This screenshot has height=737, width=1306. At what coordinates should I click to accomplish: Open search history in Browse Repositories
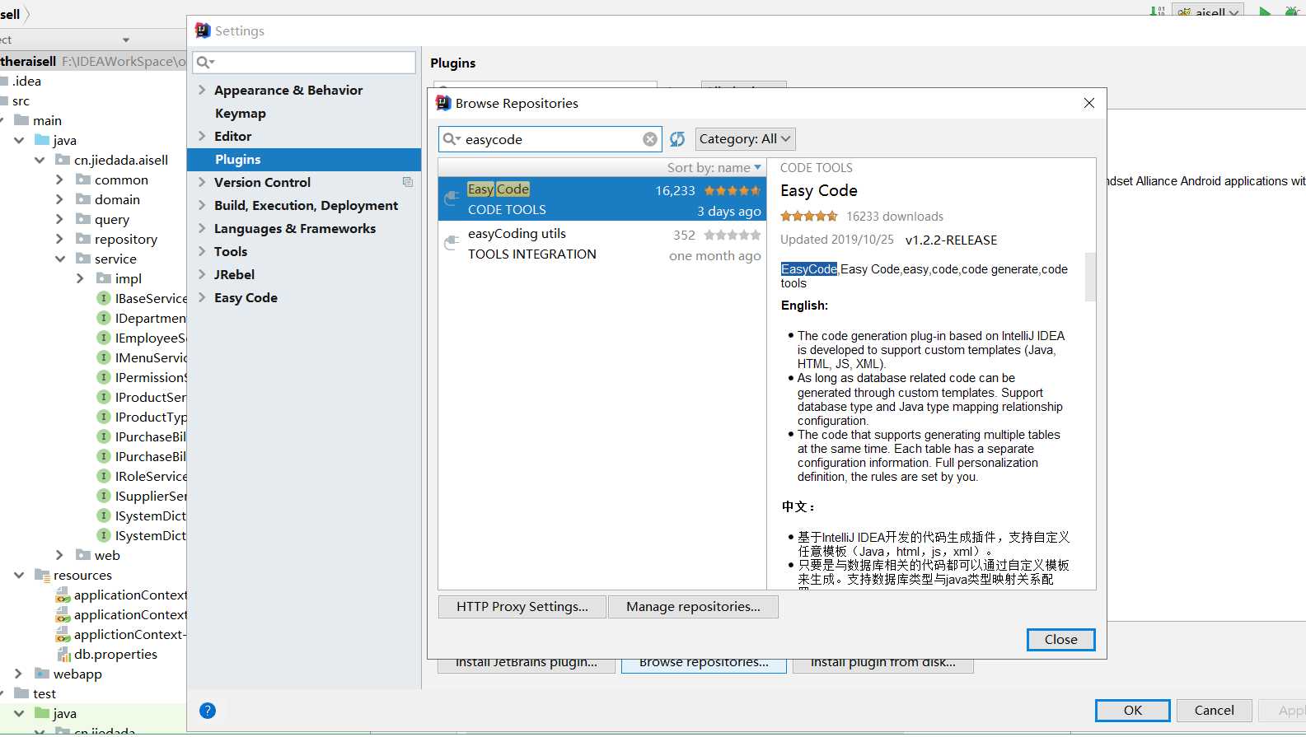pyautogui.click(x=452, y=139)
